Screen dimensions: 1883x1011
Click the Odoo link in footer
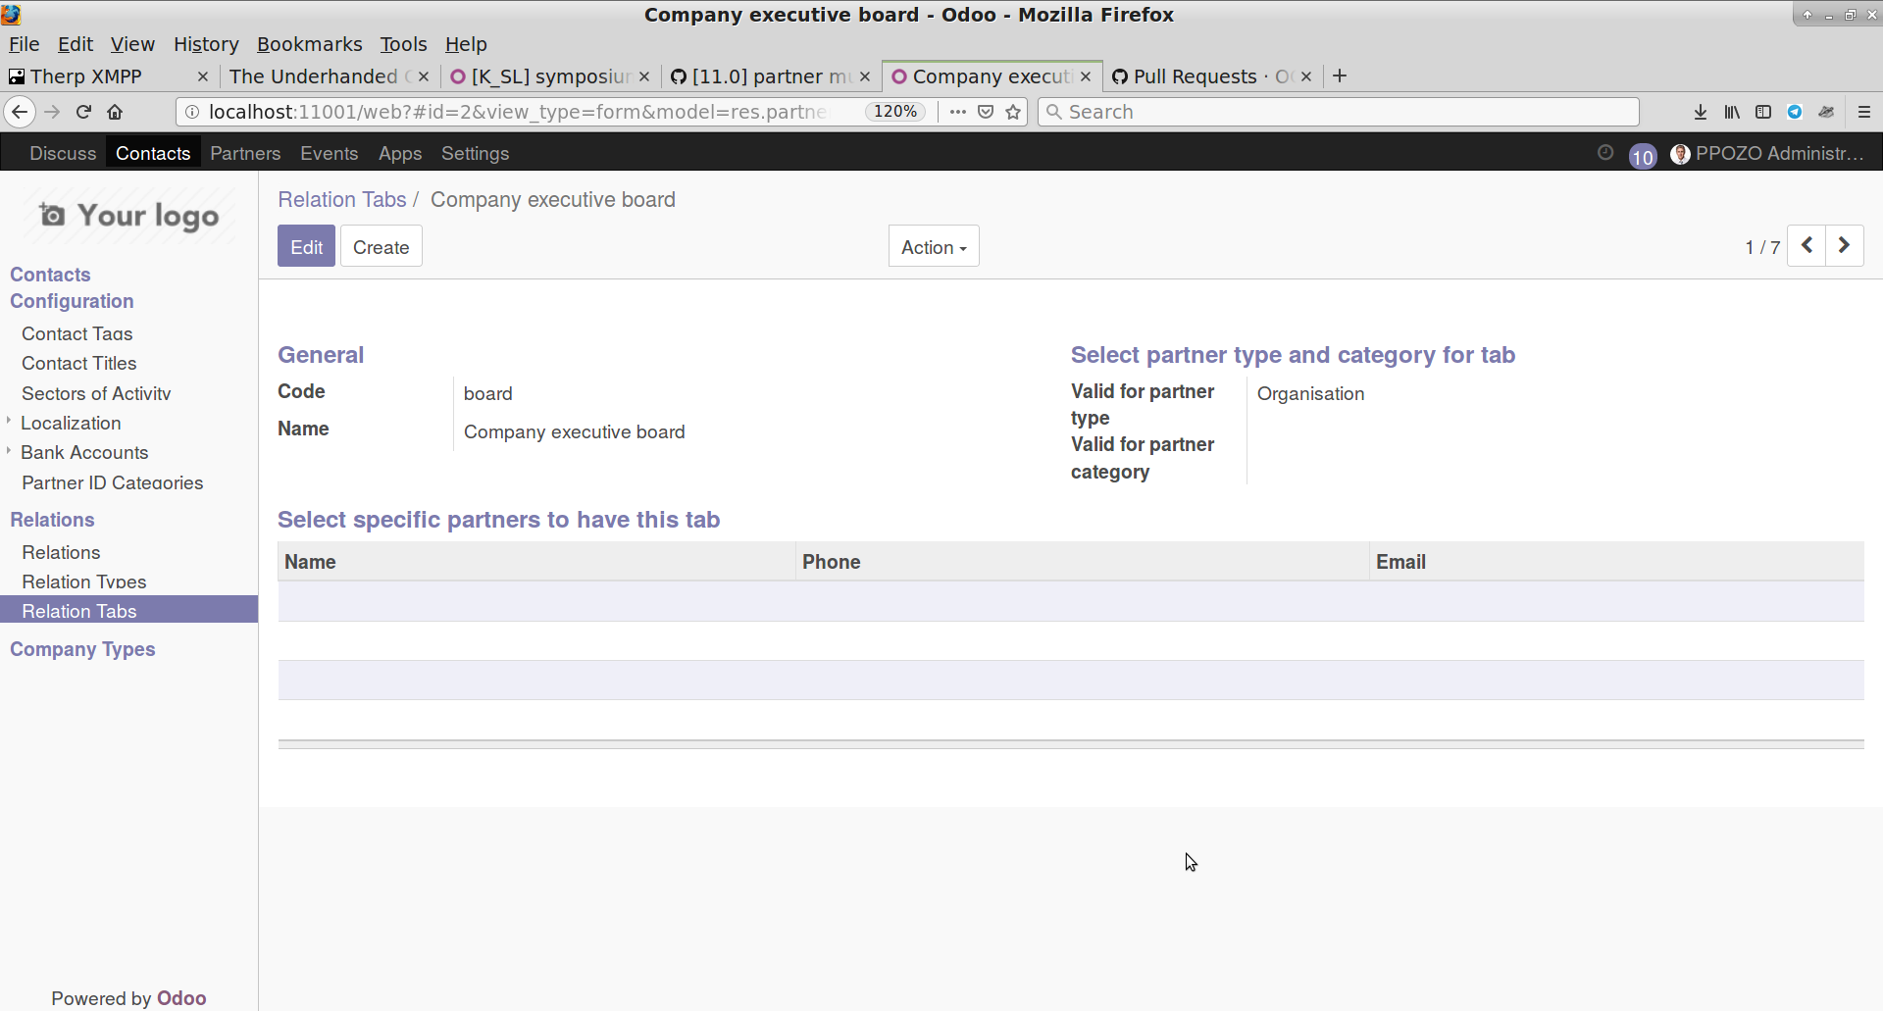(181, 998)
